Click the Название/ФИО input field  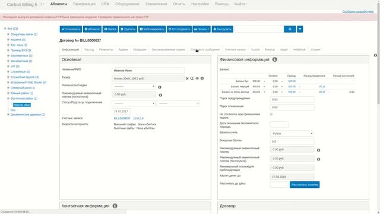[148, 71]
